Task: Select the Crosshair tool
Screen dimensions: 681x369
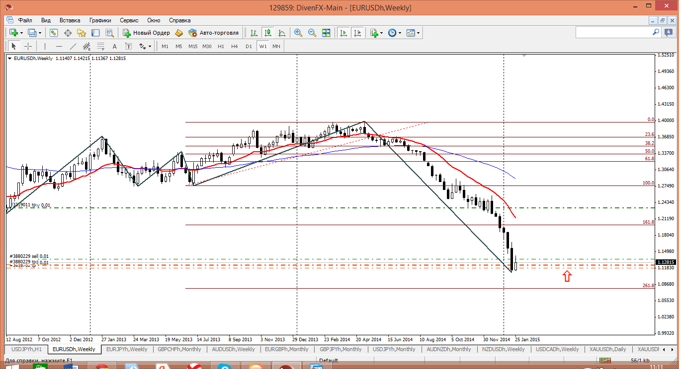Action: tap(28, 46)
